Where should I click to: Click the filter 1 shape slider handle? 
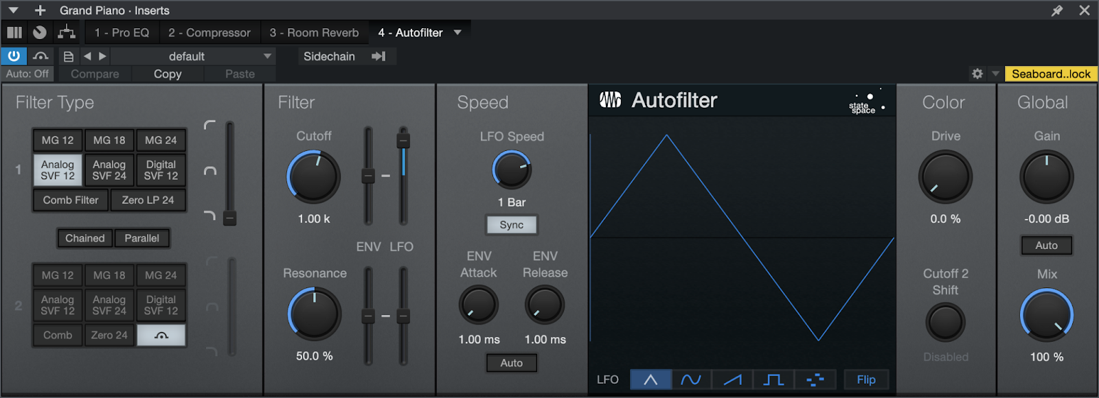[x=230, y=219]
